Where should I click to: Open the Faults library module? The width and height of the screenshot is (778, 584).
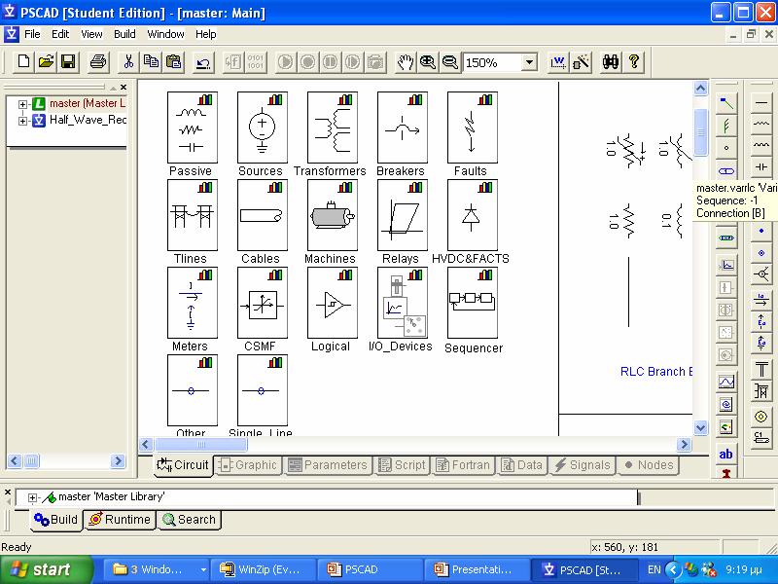click(473, 128)
